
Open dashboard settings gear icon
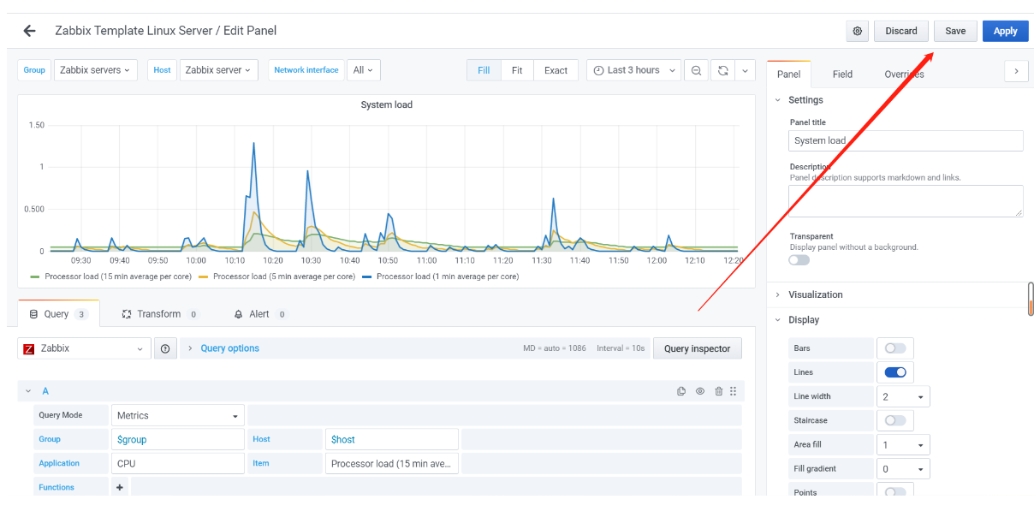[x=858, y=31]
